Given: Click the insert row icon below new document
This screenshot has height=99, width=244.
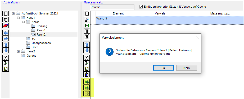Looking at the screenshot, I should [87, 19].
